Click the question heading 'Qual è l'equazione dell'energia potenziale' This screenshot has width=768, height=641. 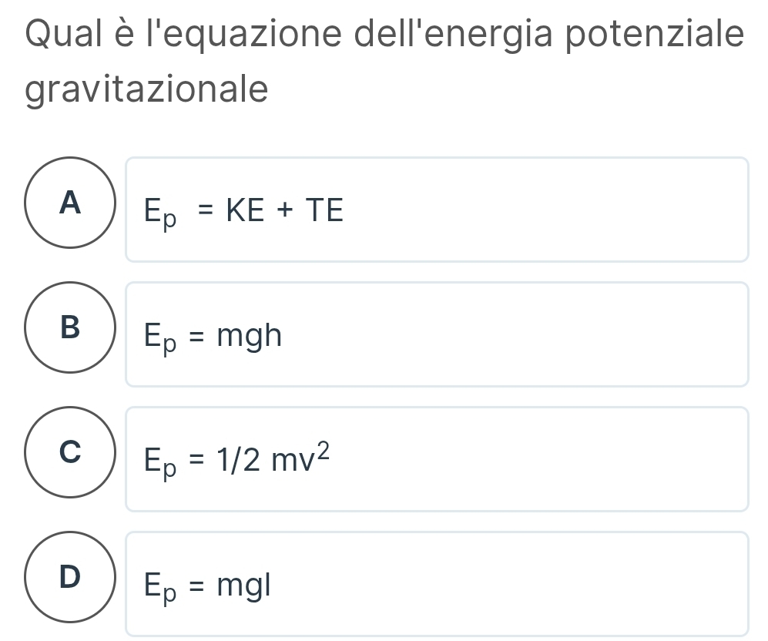coord(384,35)
